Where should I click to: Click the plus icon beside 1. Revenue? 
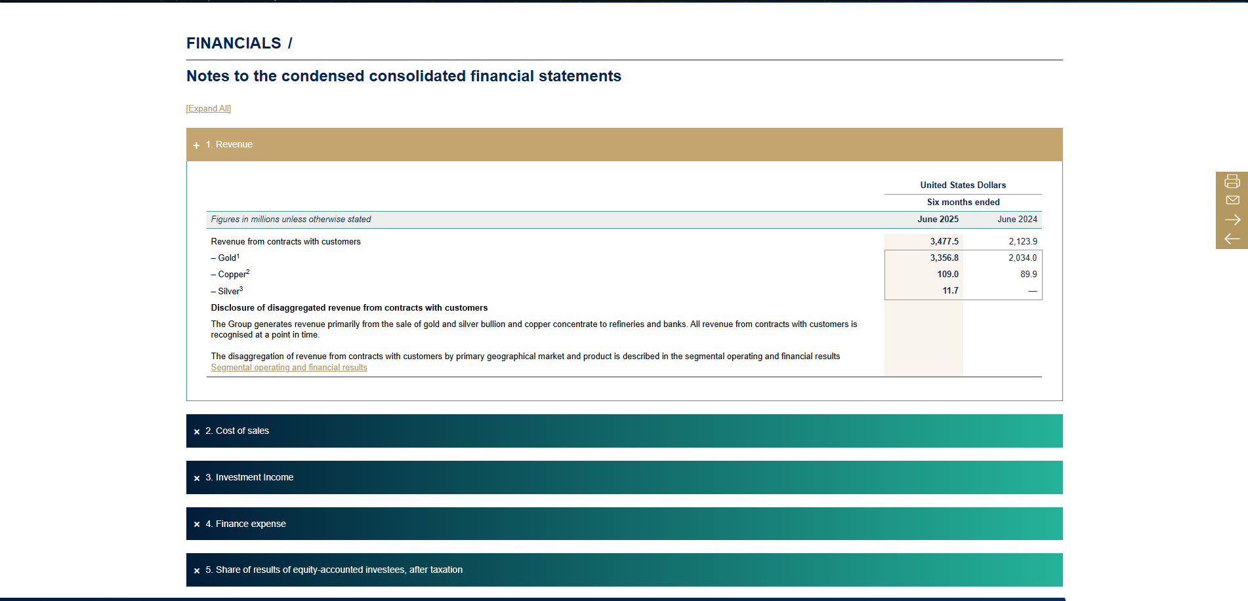[196, 145]
